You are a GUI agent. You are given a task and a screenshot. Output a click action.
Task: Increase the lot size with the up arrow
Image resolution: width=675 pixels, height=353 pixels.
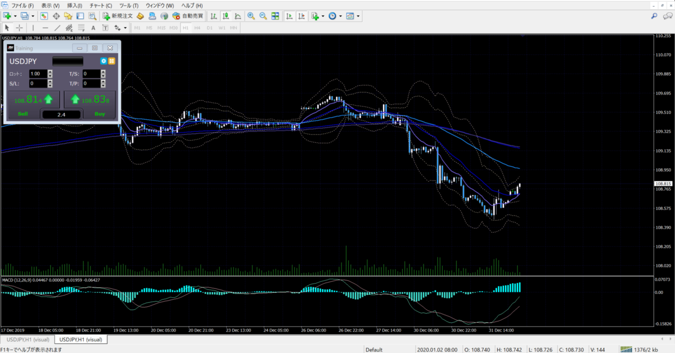[x=50, y=72]
